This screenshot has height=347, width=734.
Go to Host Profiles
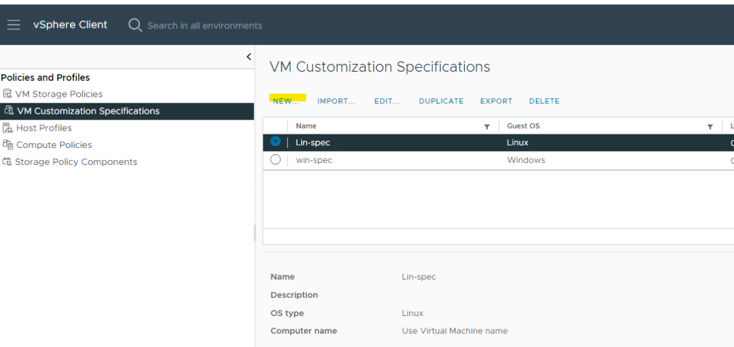44,128
